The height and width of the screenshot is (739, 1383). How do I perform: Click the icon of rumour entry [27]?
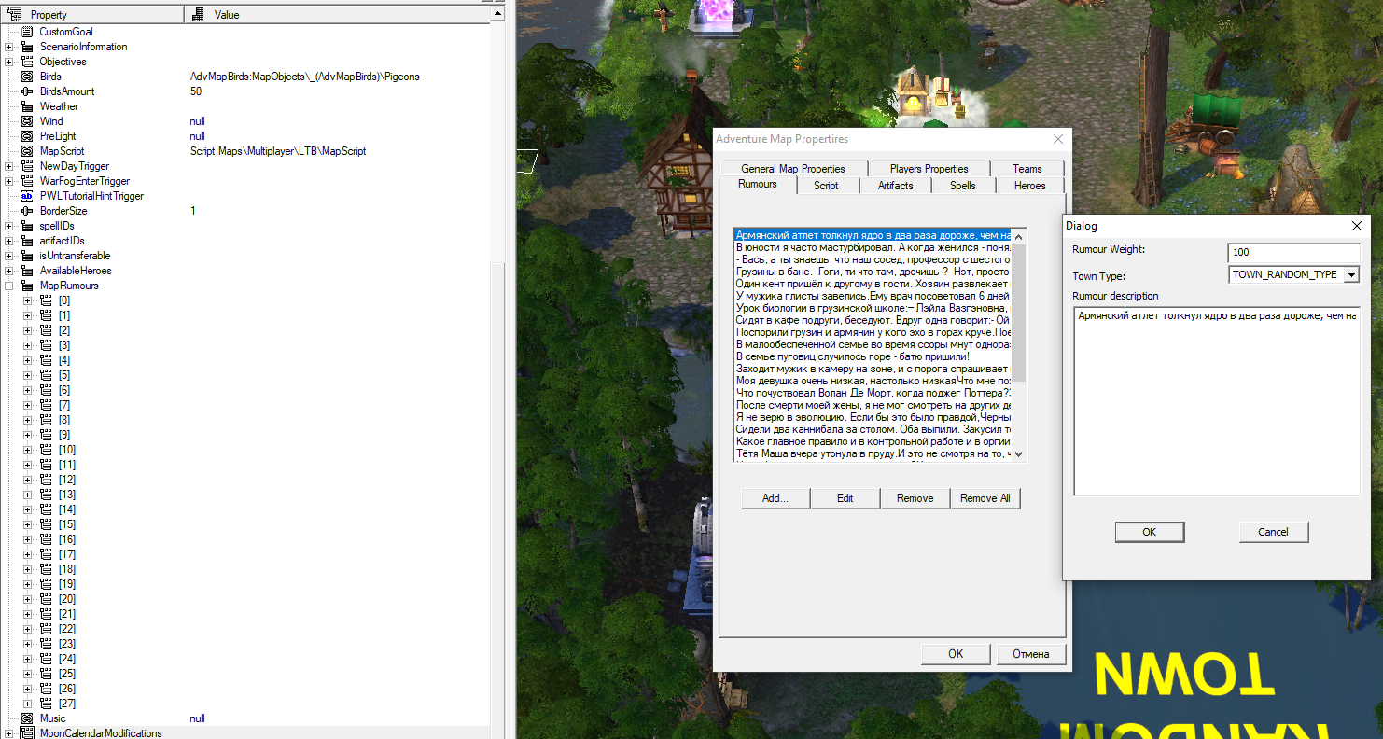46,704
